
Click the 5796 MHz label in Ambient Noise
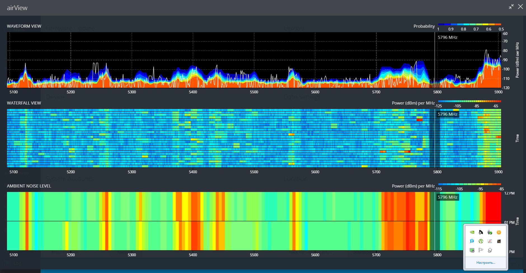click(x=447, y=197)
